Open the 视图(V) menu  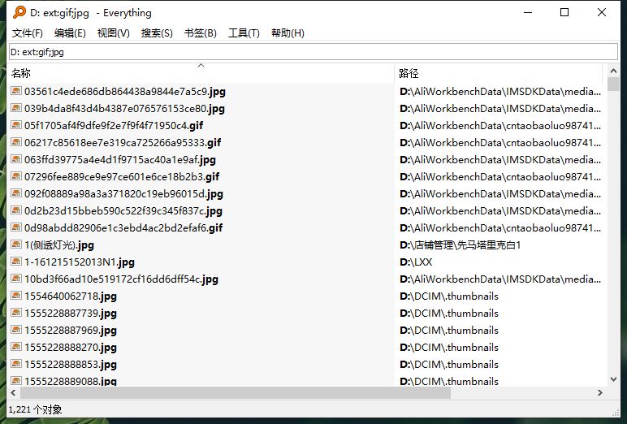tap(114, 33)
